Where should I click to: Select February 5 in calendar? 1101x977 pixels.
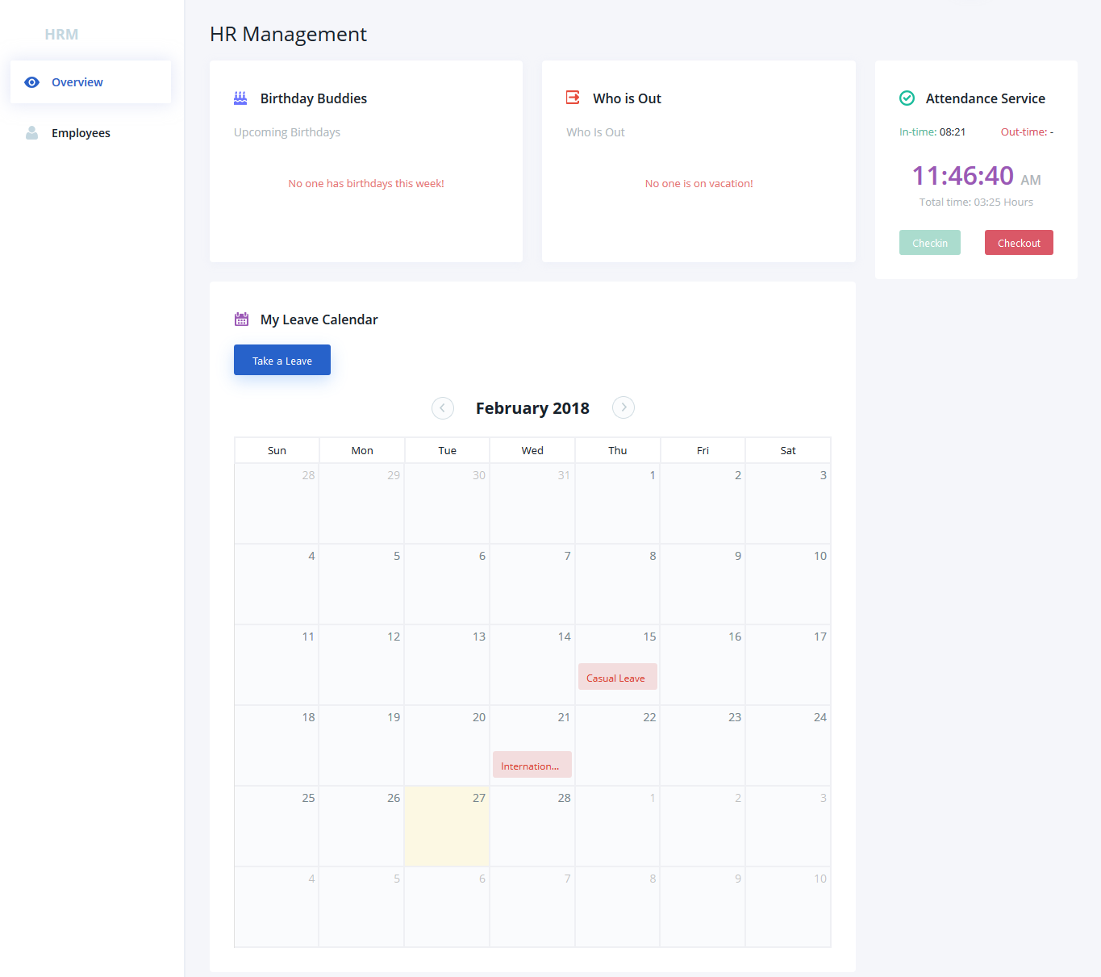(x=361, y=584)
